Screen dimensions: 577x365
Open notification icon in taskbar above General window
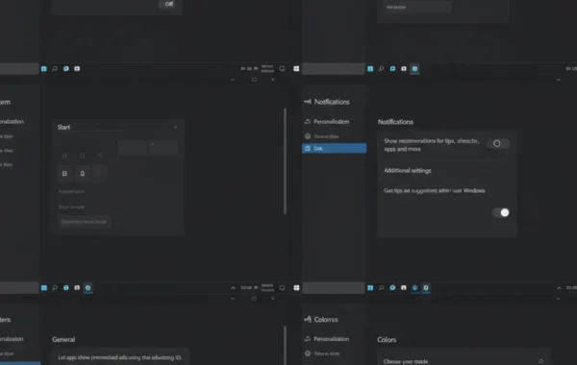pyautogui.click(x=282, y=288)
